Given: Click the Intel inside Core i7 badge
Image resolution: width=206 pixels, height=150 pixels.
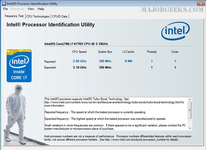Looking at the screenshot, I should pyautogui.click(x=19, y=66).
